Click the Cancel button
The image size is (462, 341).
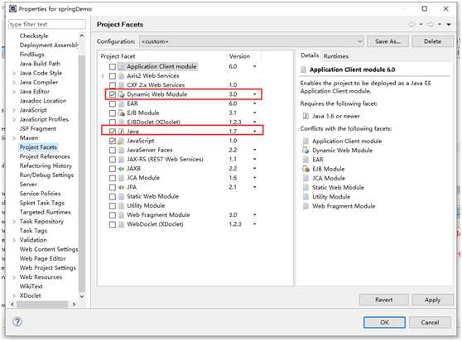click(430, 322)
